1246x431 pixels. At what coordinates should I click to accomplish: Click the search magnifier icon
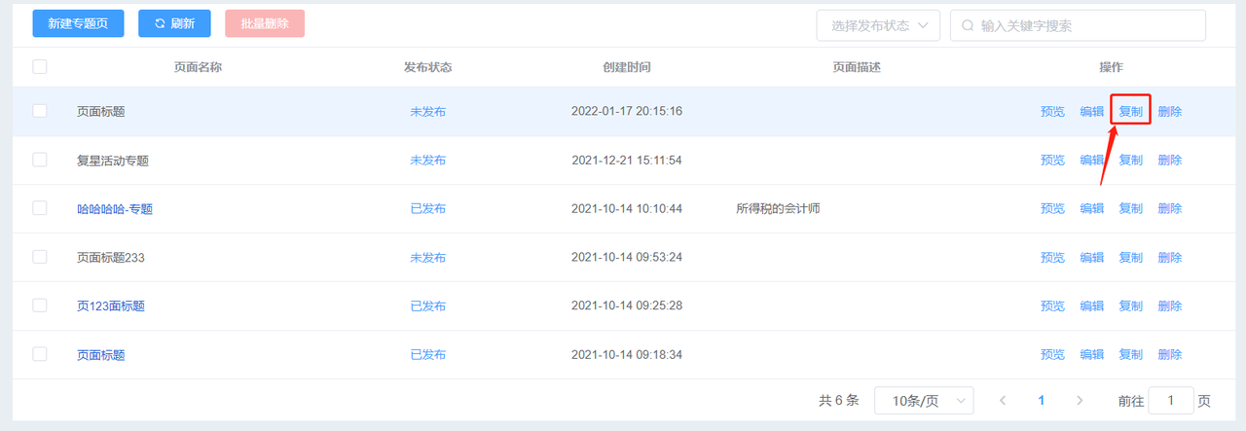pos(968,25)
